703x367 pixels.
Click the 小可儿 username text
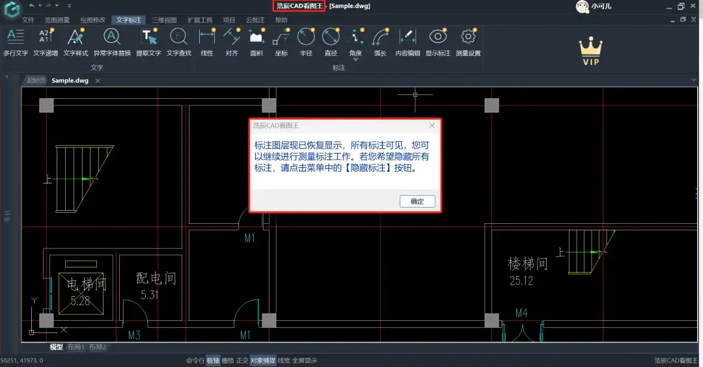coord(601,7)
